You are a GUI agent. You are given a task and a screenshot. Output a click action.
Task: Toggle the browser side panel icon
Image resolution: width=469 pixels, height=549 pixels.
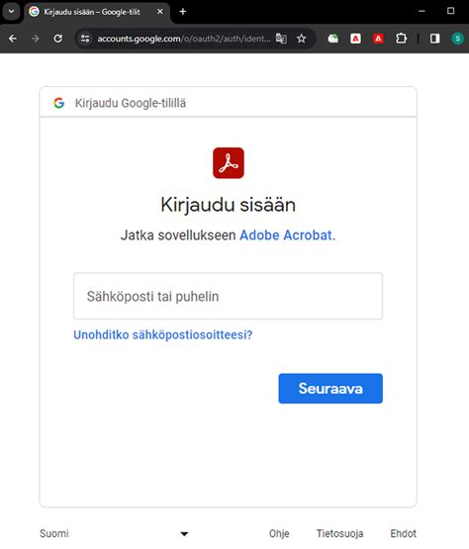pos(435,39)
